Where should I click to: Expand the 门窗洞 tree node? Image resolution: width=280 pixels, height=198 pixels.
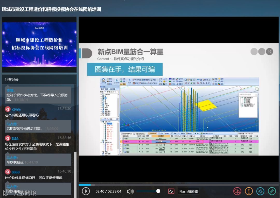click(101, 106)
